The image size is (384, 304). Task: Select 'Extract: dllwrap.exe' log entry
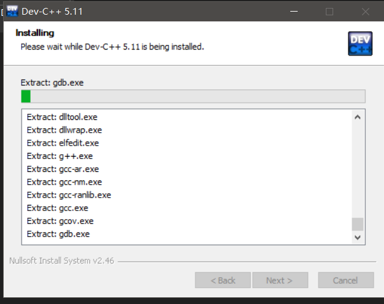pos(64,130)
